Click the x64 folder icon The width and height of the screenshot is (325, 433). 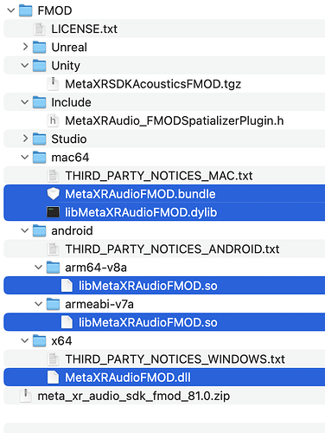pyautogui.click(x=39, y=340)
